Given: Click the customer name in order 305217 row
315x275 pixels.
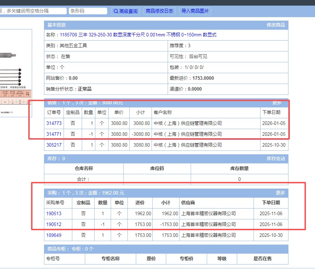Looking at the screenshot, I should tap(188, 145).
